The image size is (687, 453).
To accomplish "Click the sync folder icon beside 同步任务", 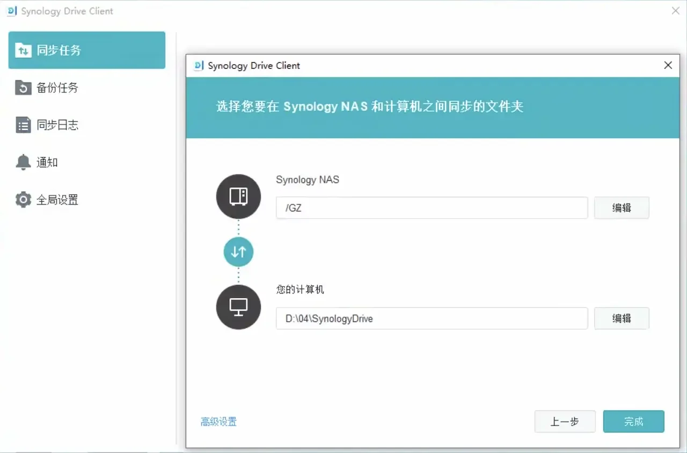I will [23, 50].
